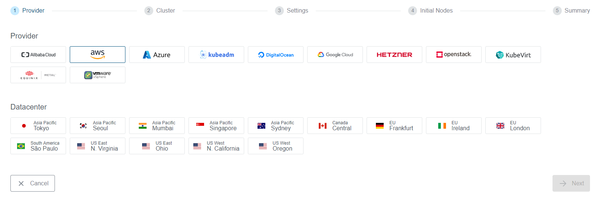The height and width of the screenshot is (202, 600).
Task: Pick the Hetzner provider tile
Action: point(394,55)
